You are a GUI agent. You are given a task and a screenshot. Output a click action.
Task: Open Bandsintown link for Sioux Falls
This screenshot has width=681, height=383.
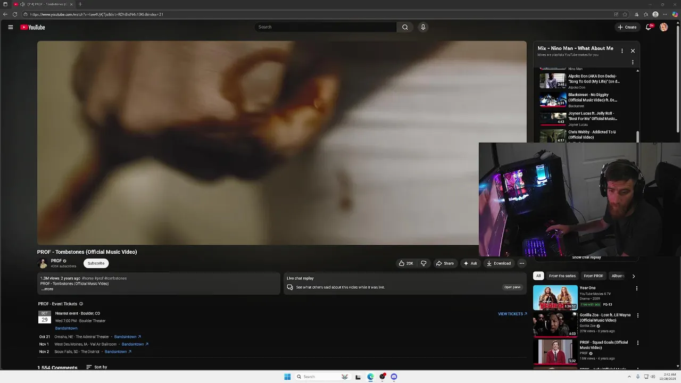(x=118, y=352)
